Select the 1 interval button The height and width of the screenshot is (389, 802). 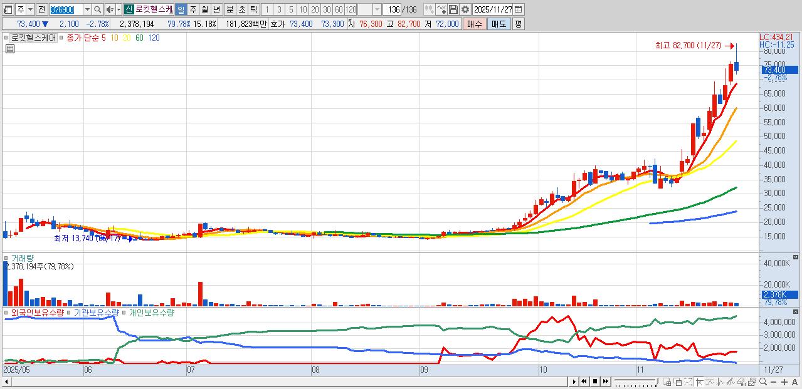click(x=266, y=9)
